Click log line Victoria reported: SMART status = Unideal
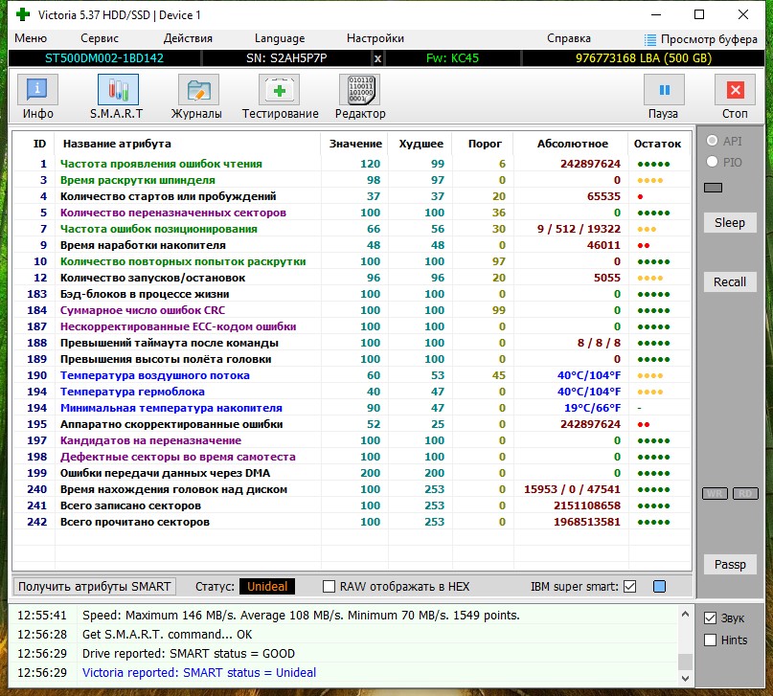 pyautogui.click(x=199, y=672)
